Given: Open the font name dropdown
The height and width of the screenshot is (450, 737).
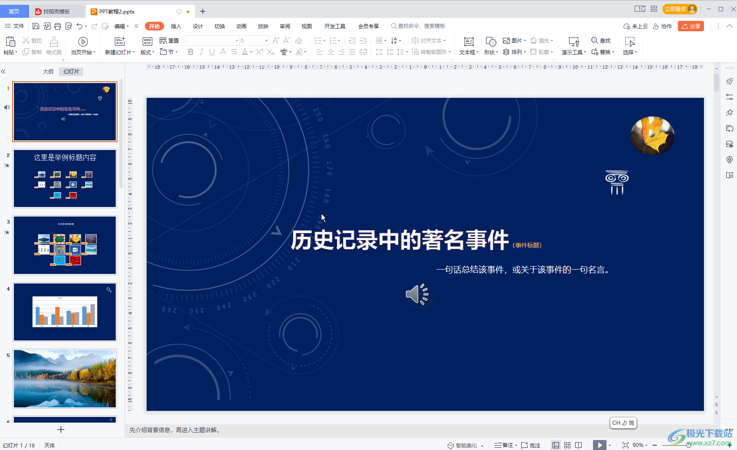Looking at the screenshot, I should 237,40.
